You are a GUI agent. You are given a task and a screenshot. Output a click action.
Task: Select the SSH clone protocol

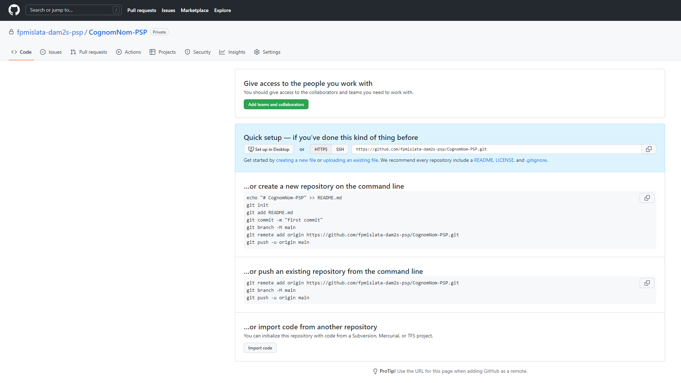point(340,149)
